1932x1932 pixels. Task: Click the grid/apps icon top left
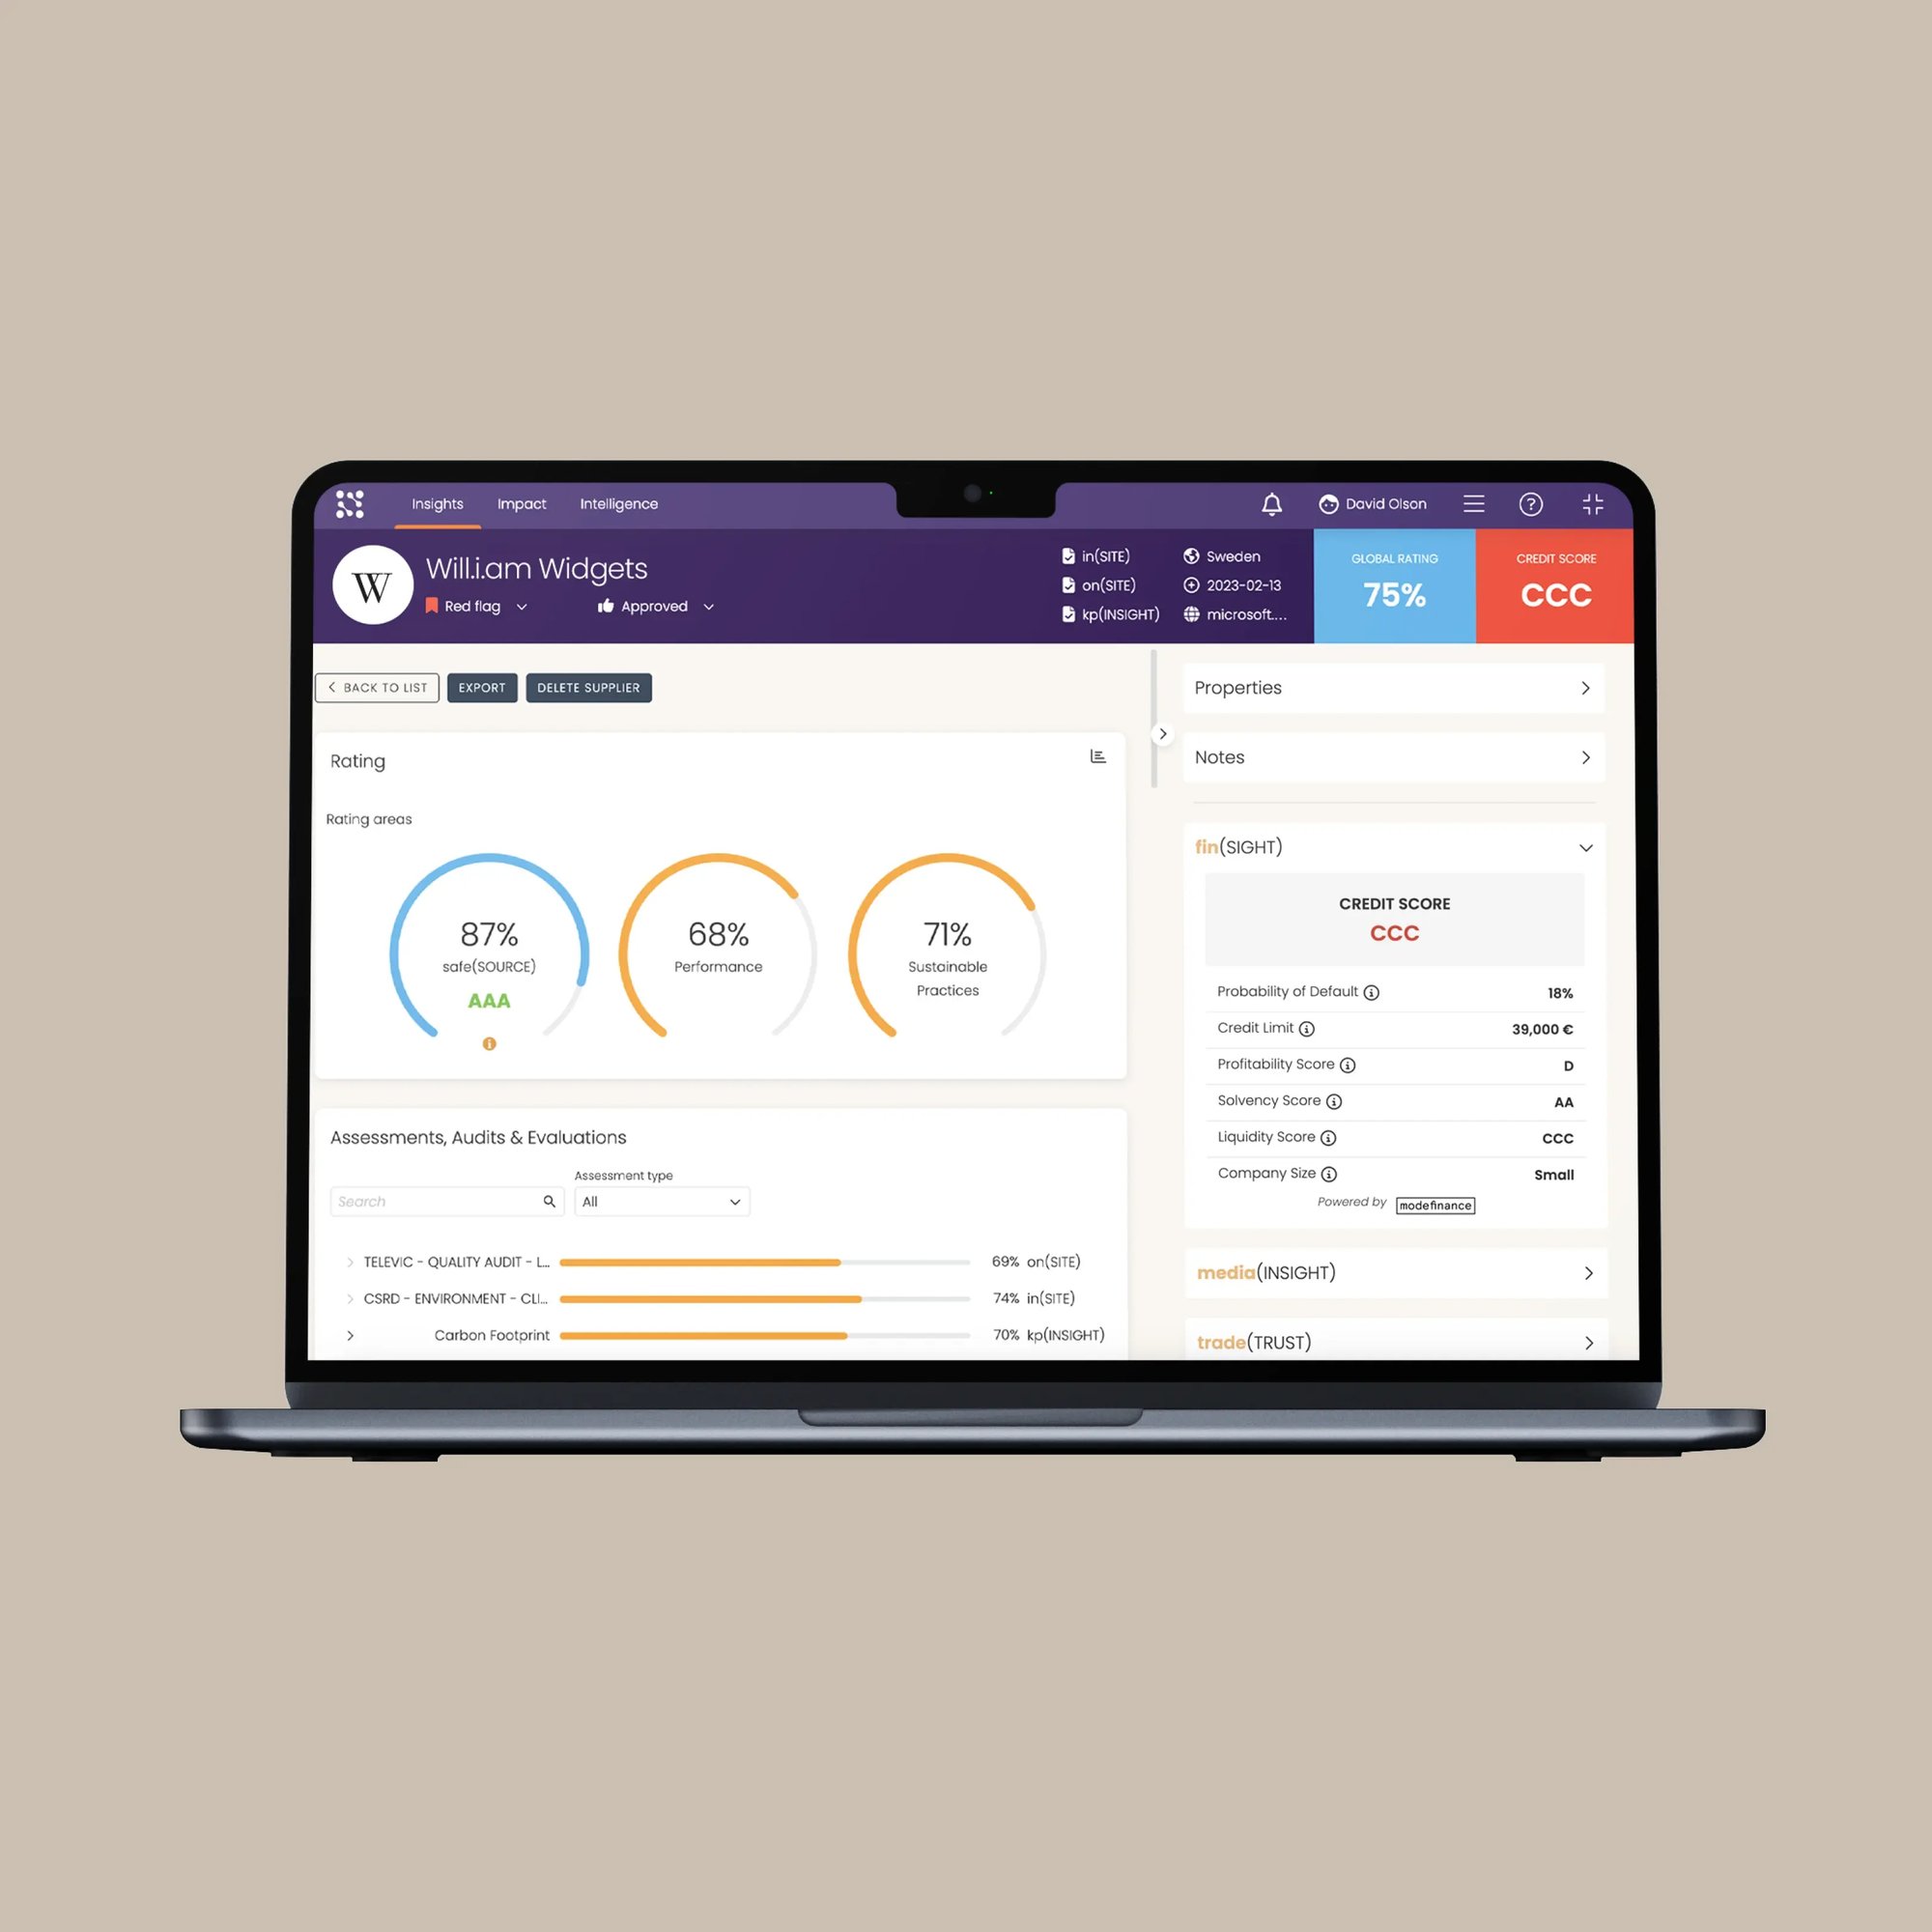click(351, 504)
